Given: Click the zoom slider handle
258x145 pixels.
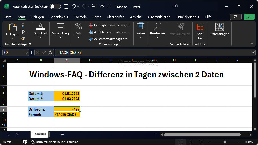Looking at the screenshot, I should point(225,142).
